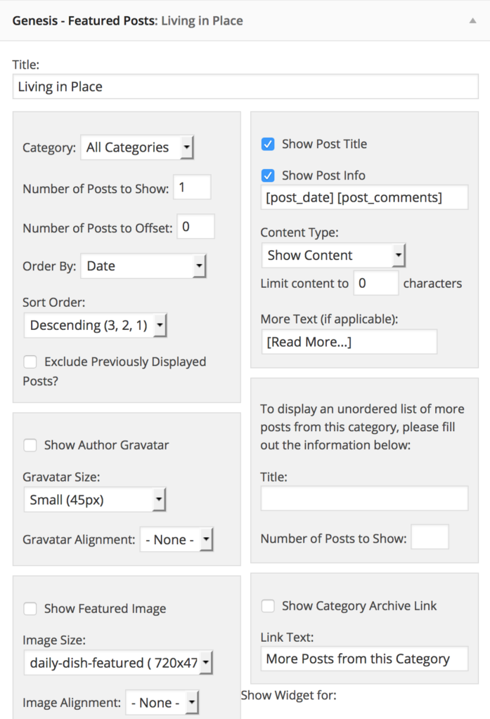Enable Show Featured Image
Viewport: 490px width, 719px height.
click(x=30, y=609)
